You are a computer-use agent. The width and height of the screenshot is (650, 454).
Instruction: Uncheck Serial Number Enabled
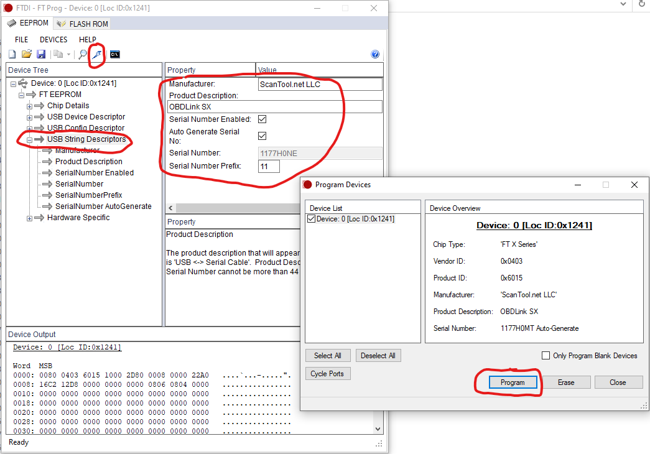click(262, 119)
